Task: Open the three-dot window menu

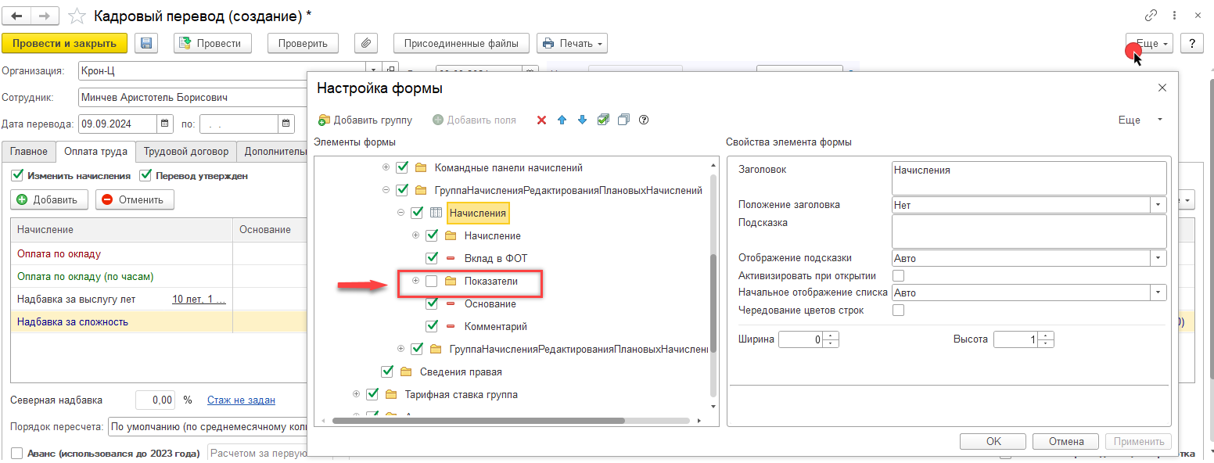Action: pyautogui.click(x=1174, y=16)
